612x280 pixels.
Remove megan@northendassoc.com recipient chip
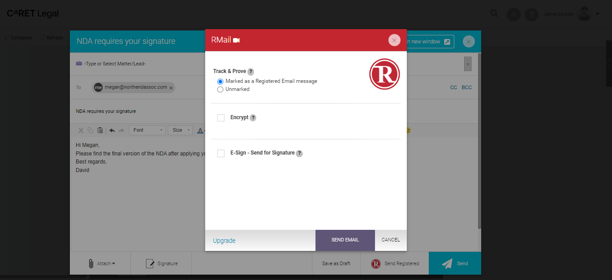[x=171, y=88]
